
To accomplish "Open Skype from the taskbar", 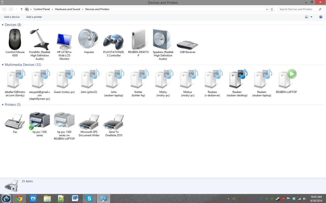I will [x=89, y=199].
